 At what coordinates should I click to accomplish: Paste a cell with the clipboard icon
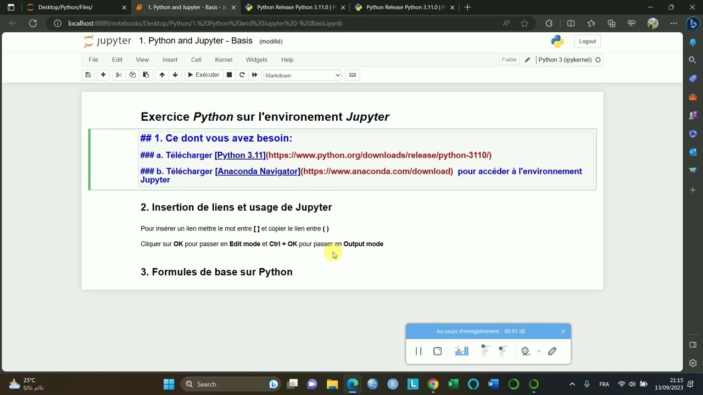[x=146, y=75]
